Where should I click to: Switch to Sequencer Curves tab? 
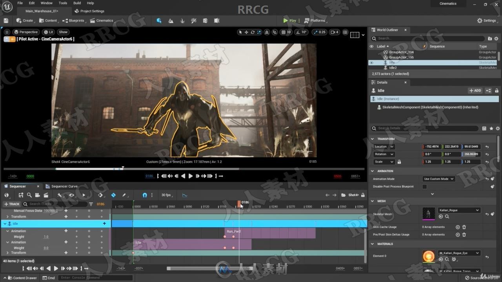tap(62, 186)
